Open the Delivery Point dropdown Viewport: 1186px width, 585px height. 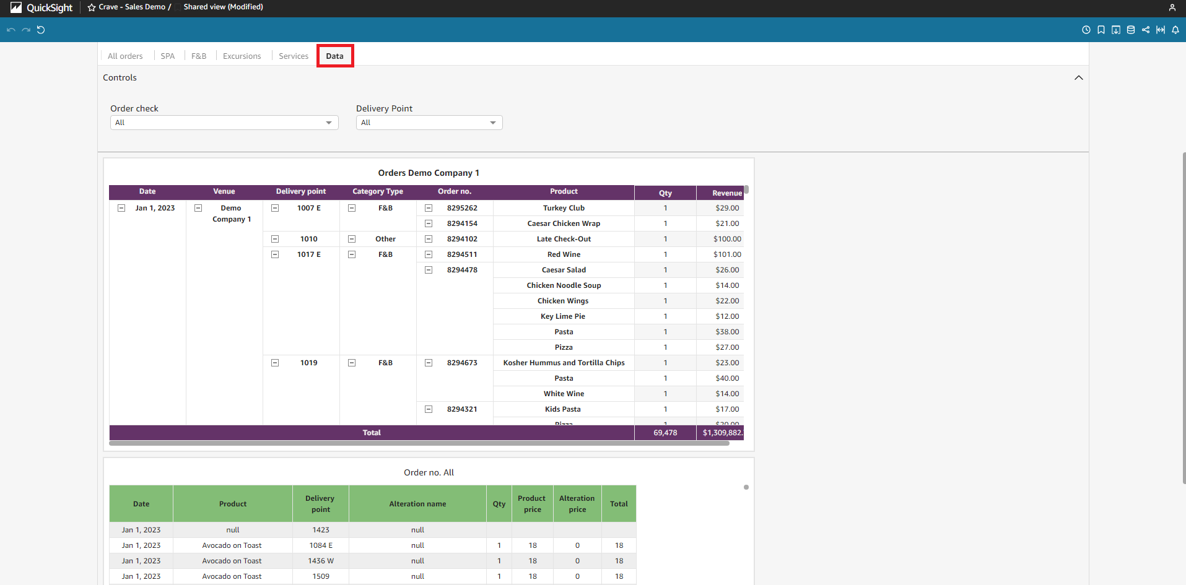click(x=429, y=123)
